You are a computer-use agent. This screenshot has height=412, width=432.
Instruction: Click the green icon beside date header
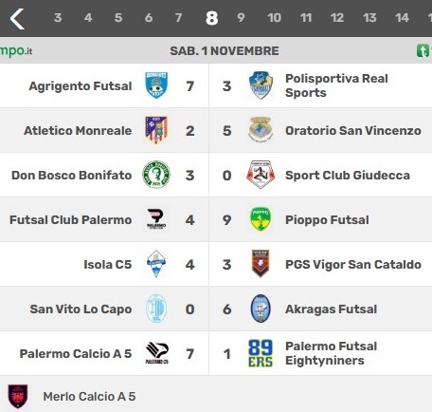coord(423,50)
